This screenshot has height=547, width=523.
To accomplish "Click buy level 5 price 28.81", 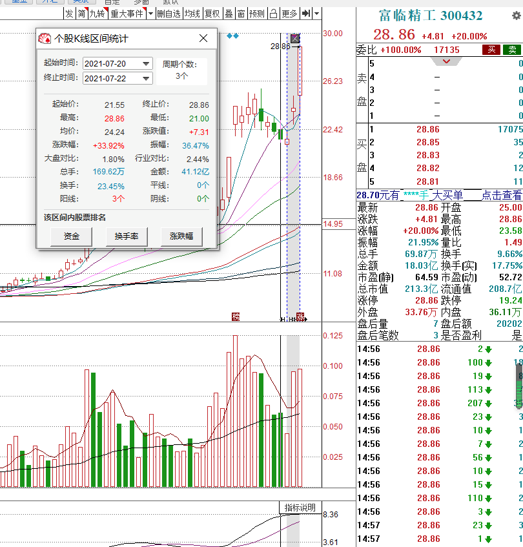I will point(428,181).
